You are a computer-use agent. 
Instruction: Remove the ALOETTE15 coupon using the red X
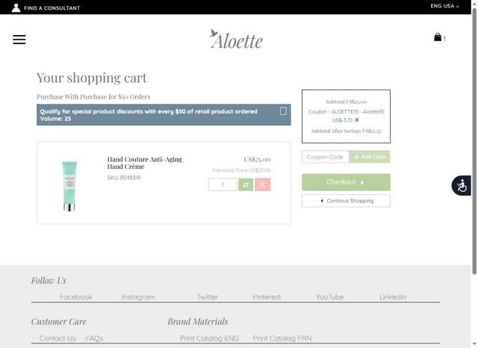[x=357, y=120]
